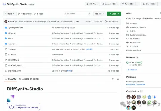This screenshot has height=111, width=161.
Task: Open the Readme link in About
Action: pos(133,24)
